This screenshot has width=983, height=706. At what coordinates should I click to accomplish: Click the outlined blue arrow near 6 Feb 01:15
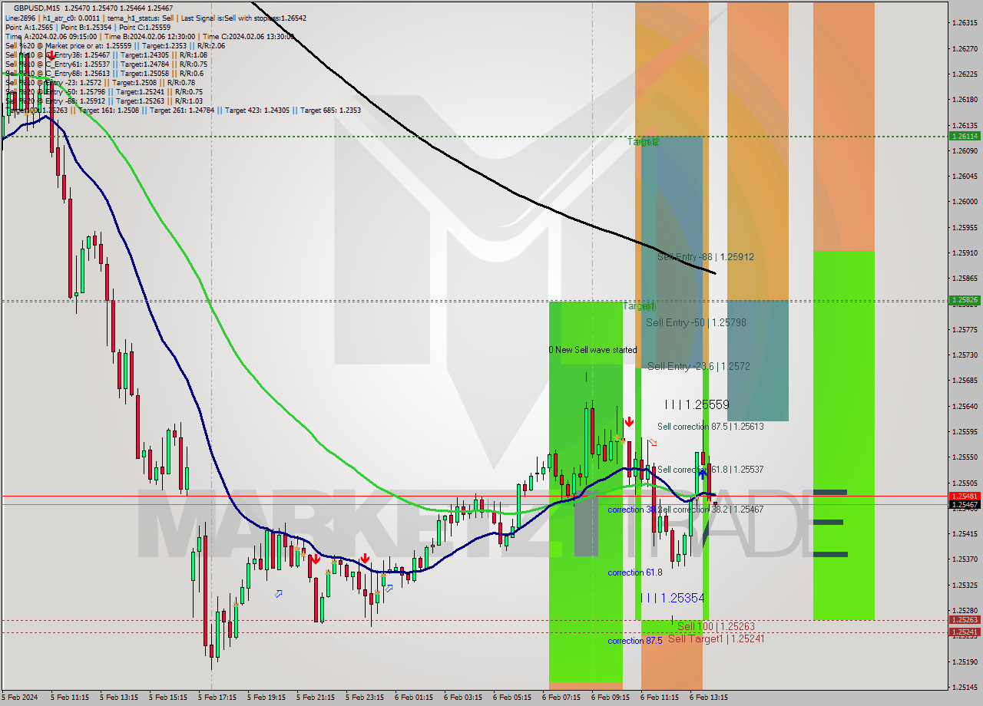coord(389,589)
